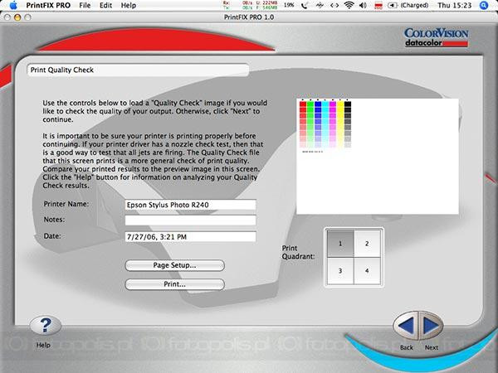Viewport: 498px width, 373px height.
Task: Click the Print... button
Action: pyautogui.click(x=174, y=284)
